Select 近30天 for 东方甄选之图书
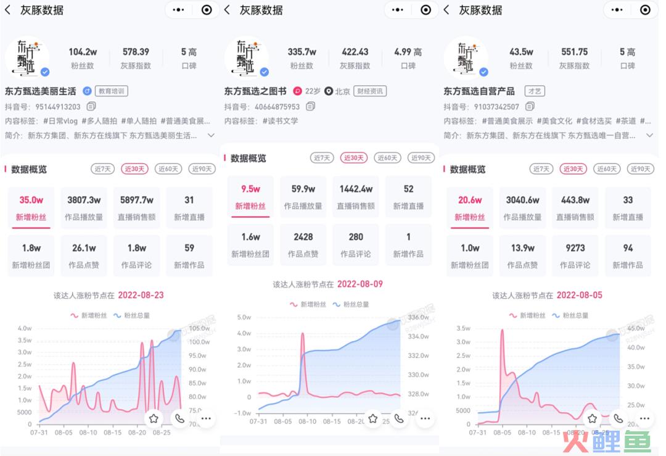666x456 pixels. pos(354,158)
